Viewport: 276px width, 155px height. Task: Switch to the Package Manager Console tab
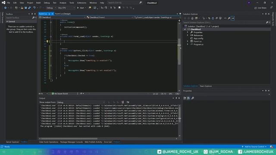(x=72, y=142)
